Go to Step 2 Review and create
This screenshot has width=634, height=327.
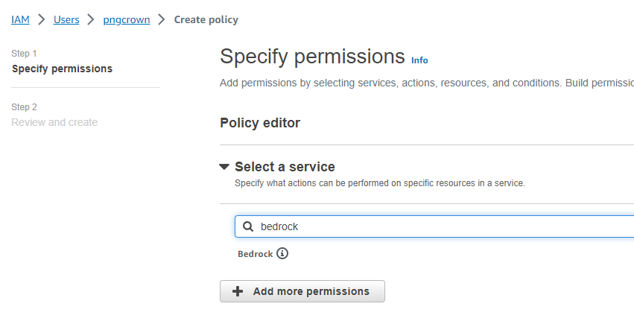click(x=54, y=122)
